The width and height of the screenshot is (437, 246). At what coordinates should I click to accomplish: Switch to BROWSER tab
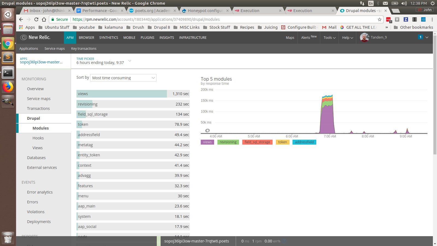pos(86,37)
